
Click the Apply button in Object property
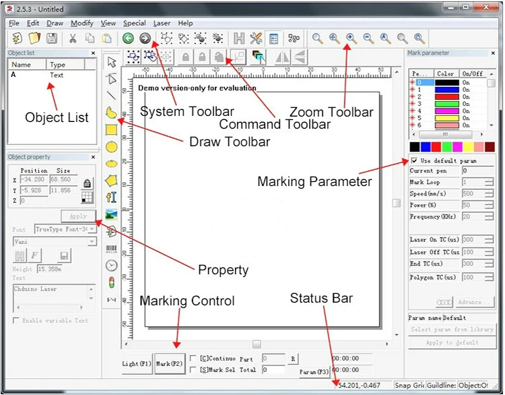(78, 216)
